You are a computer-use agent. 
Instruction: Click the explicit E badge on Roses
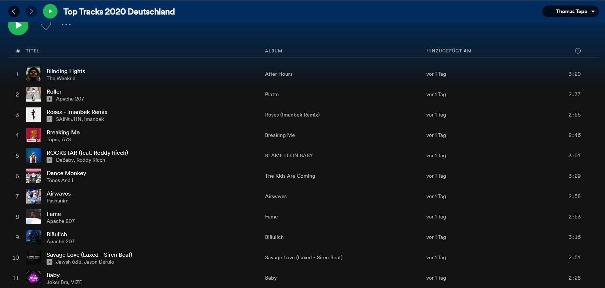[x=49, y=119]
